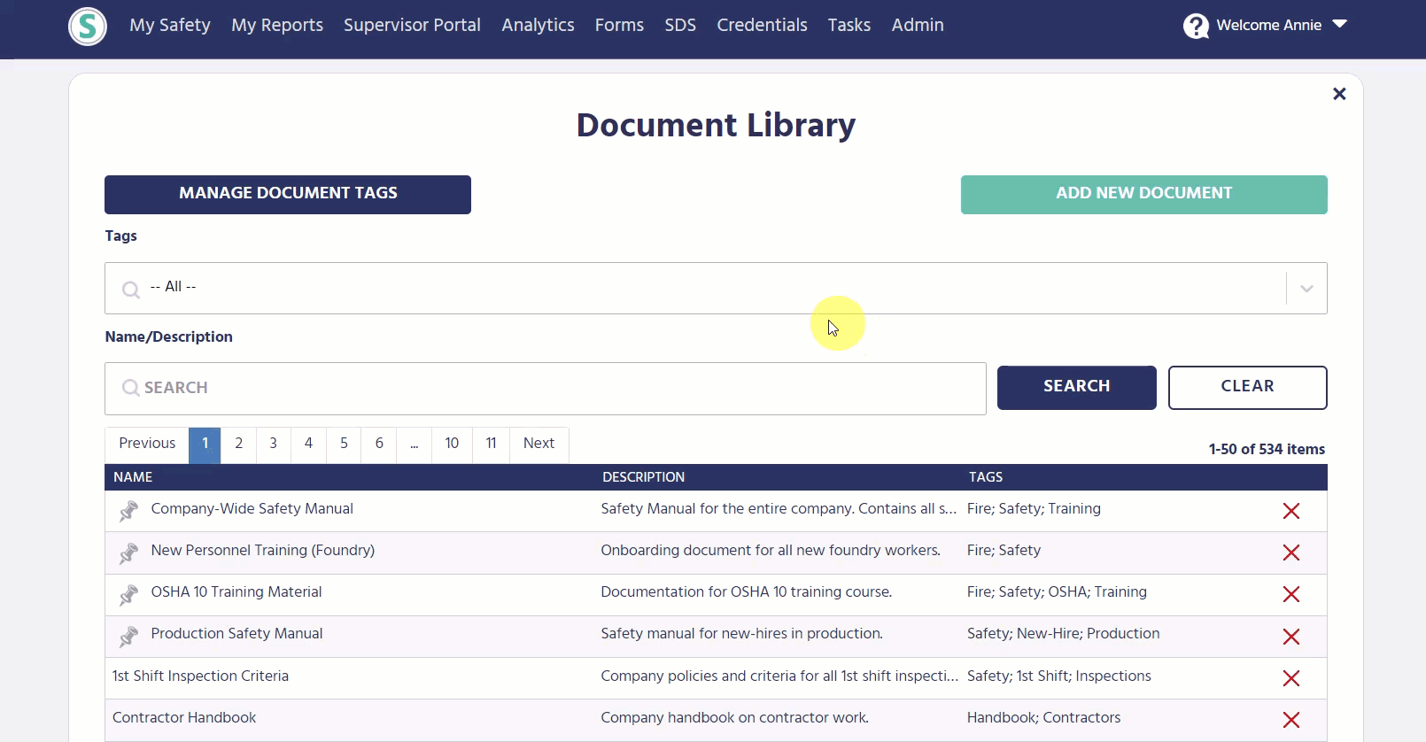Delete 1st Shift Inspection Criteria with red X
Image resolution: width=1426 pixels, height=742 pixels.
pyautogui.click(x=1291, y=678)
